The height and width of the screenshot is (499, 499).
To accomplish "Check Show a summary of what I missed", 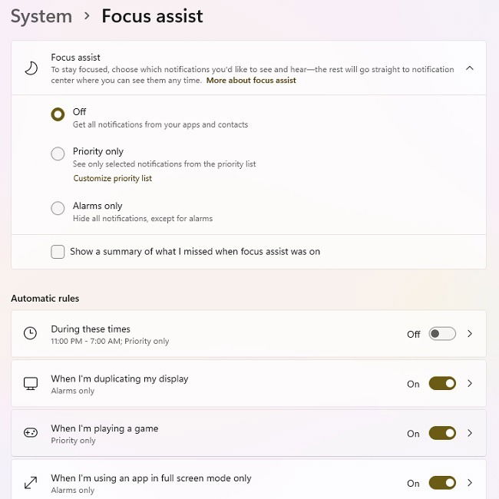I will point(58,252).
